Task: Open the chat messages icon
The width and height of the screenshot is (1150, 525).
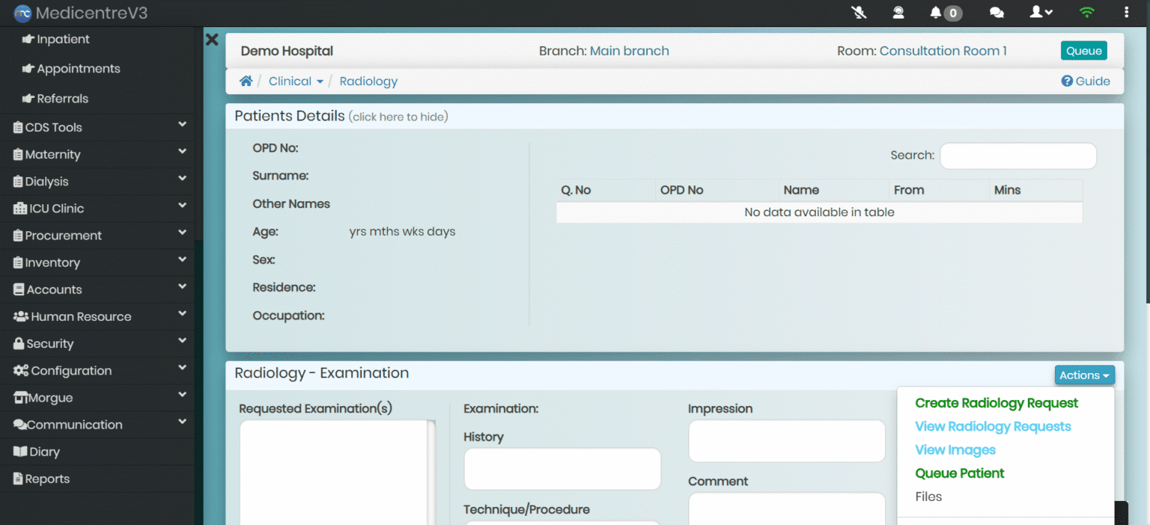Action: click(x=997, y=13)
